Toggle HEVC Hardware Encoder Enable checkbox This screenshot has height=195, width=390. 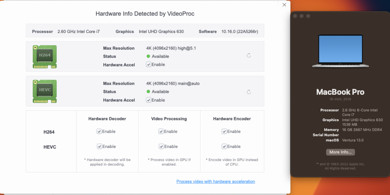[224, 146]
